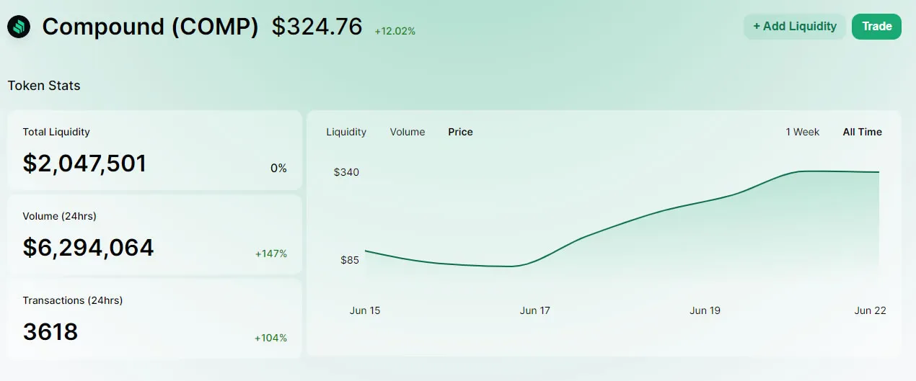Image resolution: width=916 pixels, height=381 pixels.
Task: Set chart range to All Time
Action: [863, 132]
